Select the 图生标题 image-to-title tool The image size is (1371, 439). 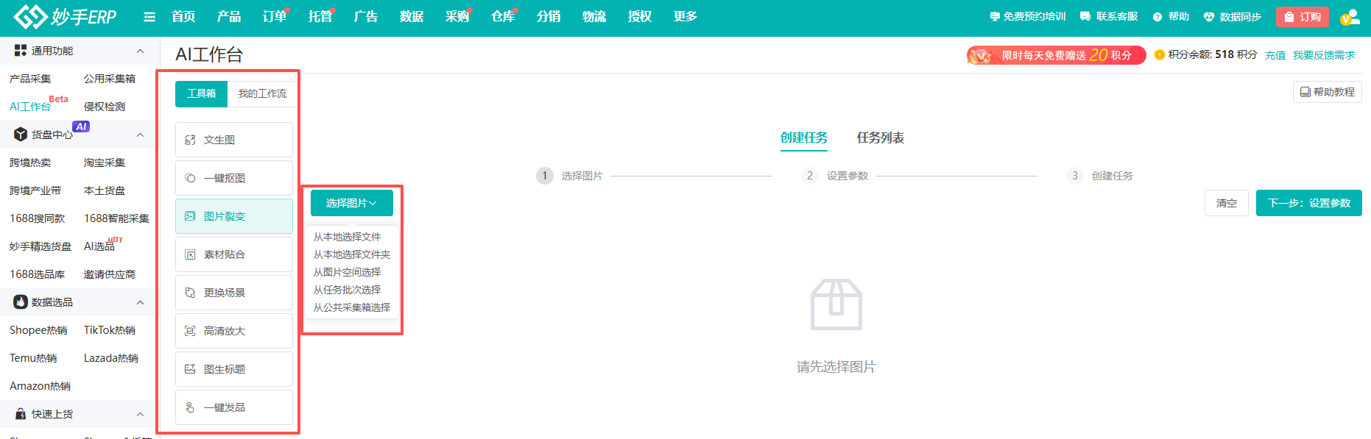click(233, 369)
